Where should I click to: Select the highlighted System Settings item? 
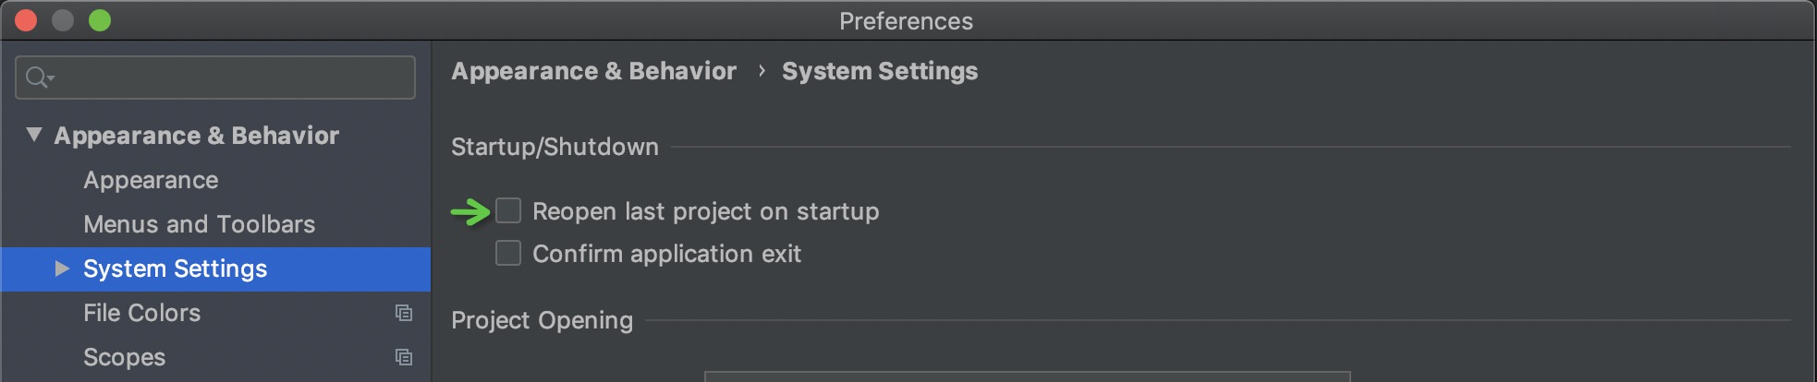175,269
